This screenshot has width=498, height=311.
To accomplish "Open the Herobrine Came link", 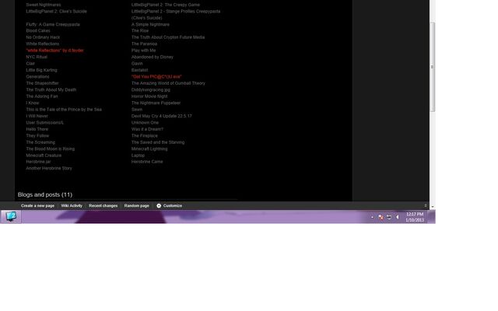I will [147, 162].
